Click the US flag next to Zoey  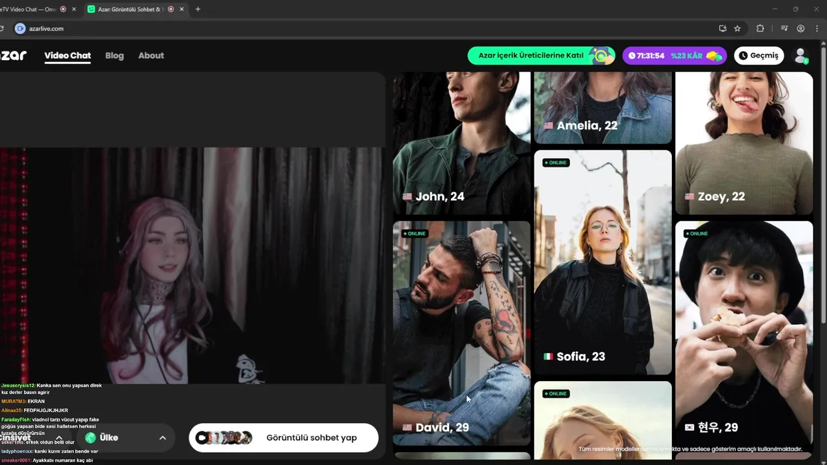tap(689, 196)
